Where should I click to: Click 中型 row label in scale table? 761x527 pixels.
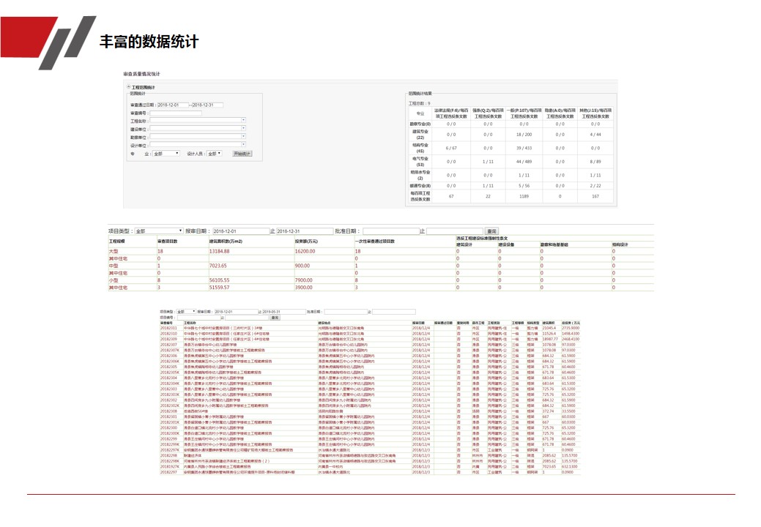113,266
